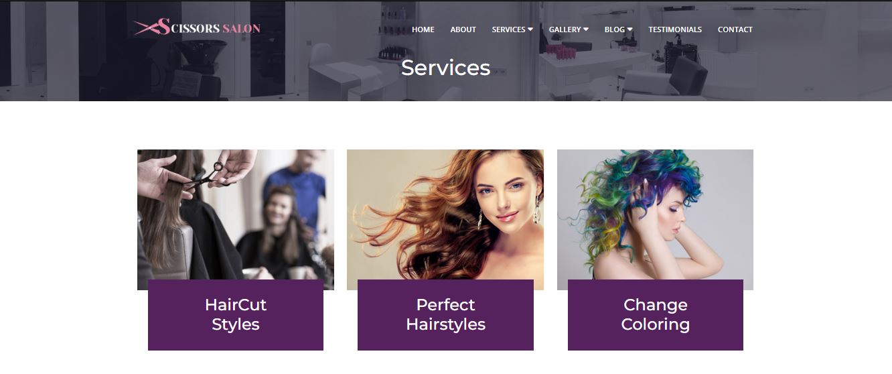This screenshot has width=892, height=374.
Task: Expand the Blog dropdown caret
Action: pyautogui.click(x=629, y=29)
